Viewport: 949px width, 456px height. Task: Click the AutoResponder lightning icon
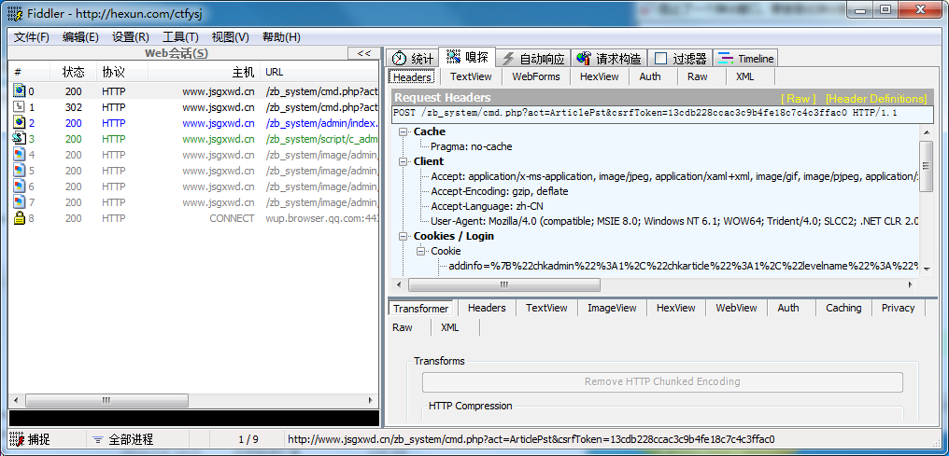click(507, 59)
